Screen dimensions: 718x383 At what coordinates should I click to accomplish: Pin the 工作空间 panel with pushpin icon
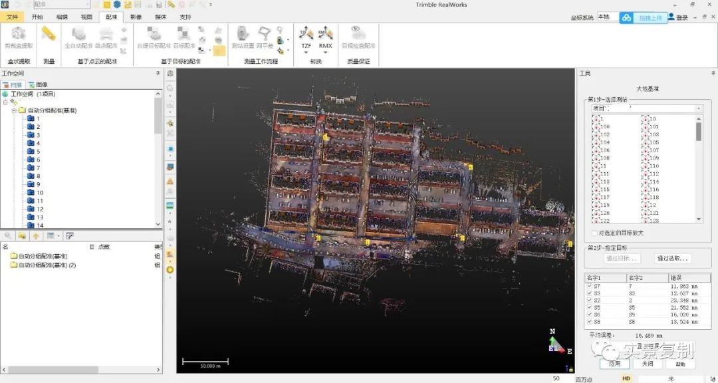click(x=158, y=73)
